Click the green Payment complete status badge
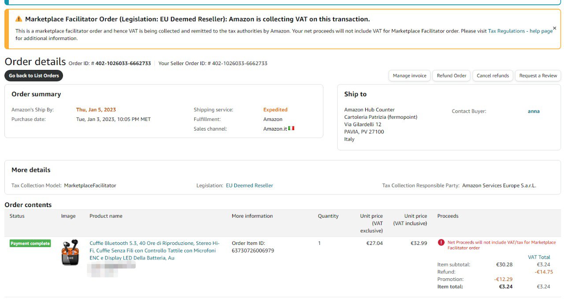This screenshot has width=564, height=299. point(30,244)
